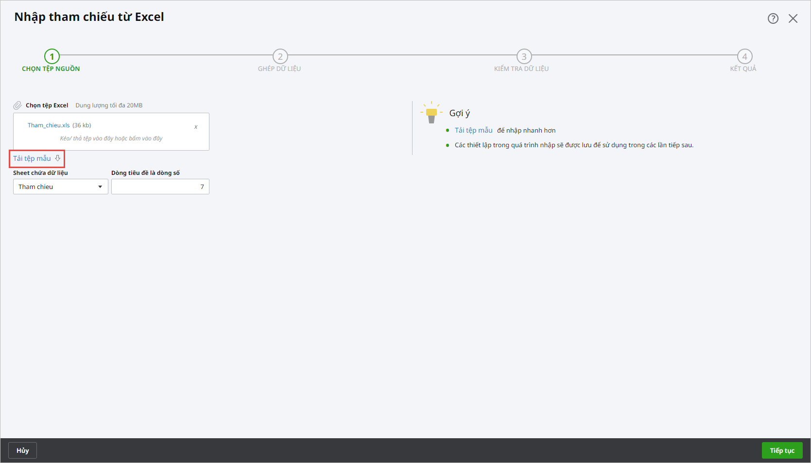Click the download arrow beside Tải tệp mẫu
Image resolution: width=811 pixels, height=463 pixels.
click(x=58, y=158)
